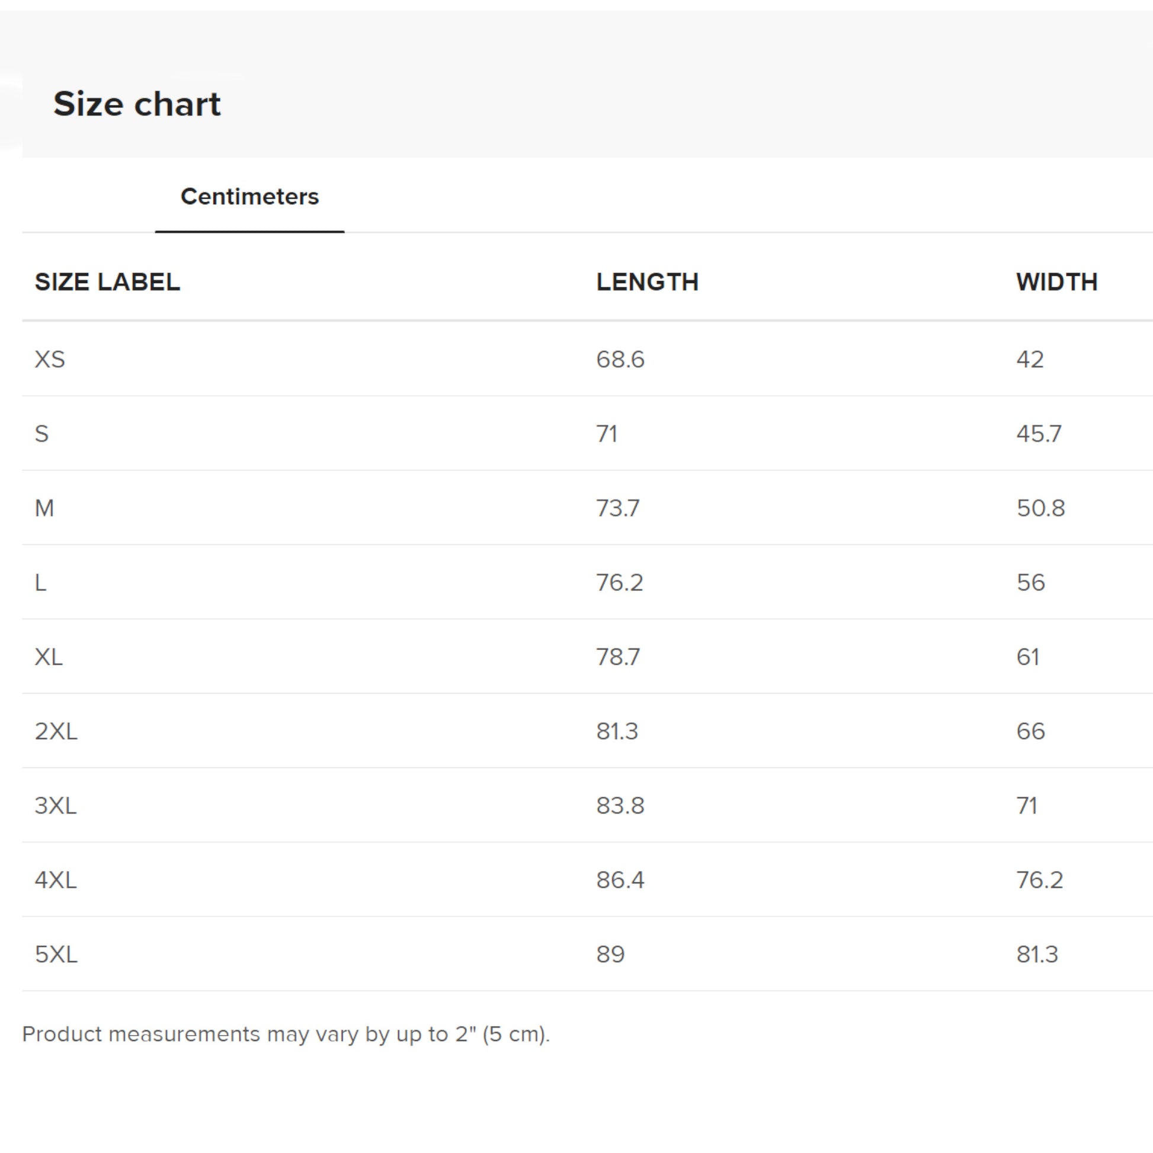Viewport: 1153px width, 1153px height.
Task: Click the SIZE LABEL column header
Action: click(107, 281)
